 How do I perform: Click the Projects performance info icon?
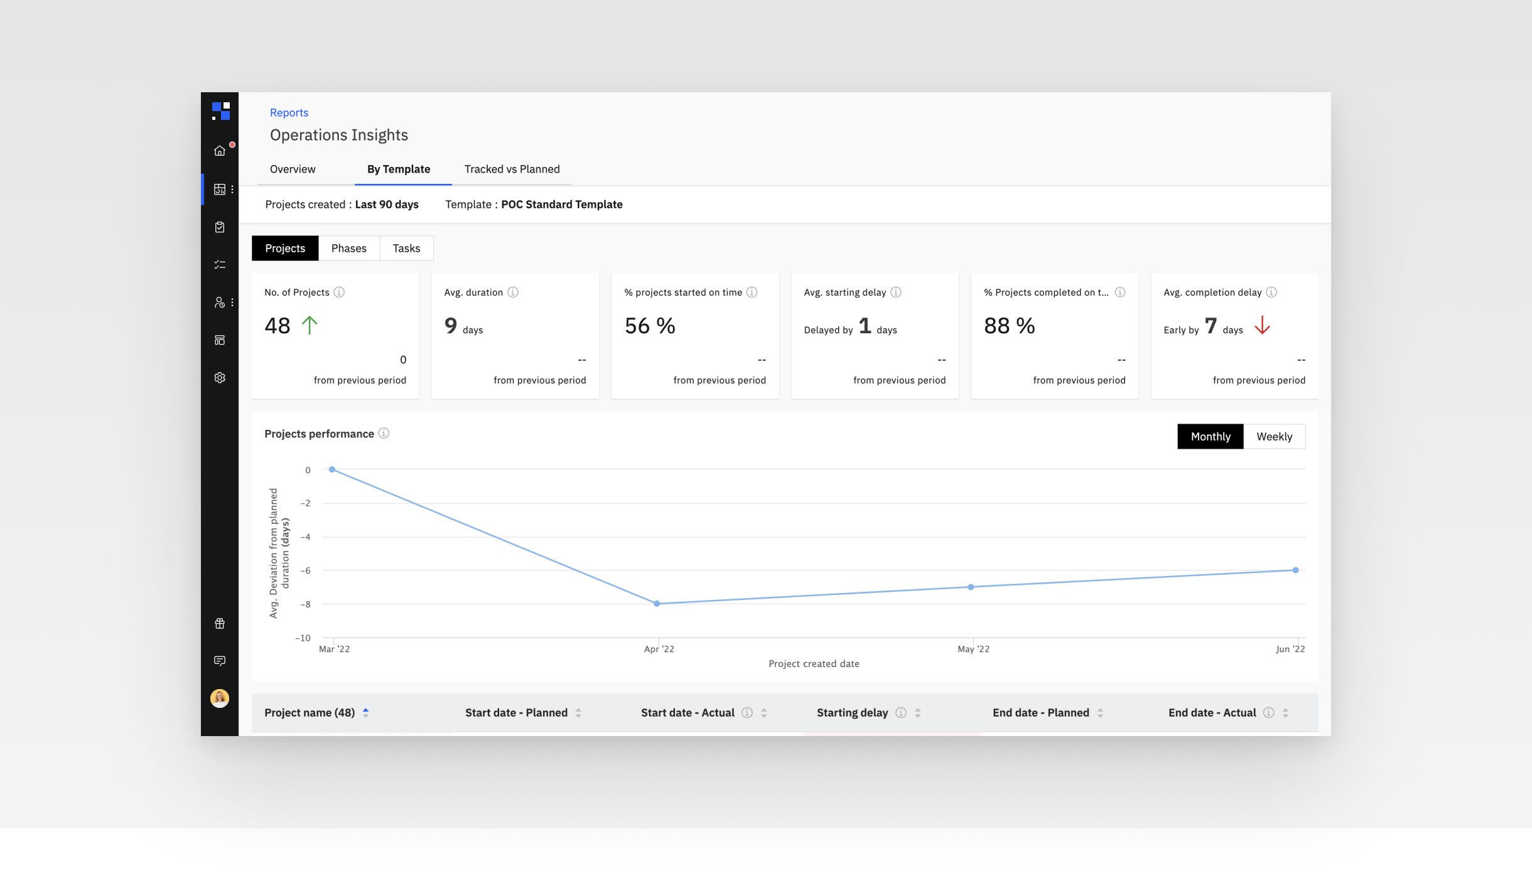384,433
